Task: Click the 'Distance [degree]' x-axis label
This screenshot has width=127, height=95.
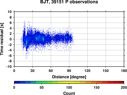Action: click(69, 77)
